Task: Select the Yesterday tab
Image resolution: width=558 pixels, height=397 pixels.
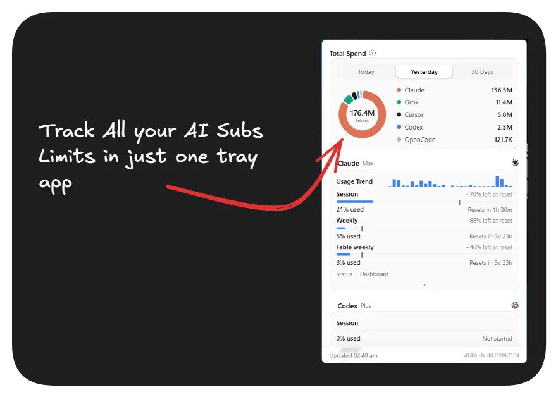Action: [424, 72]
